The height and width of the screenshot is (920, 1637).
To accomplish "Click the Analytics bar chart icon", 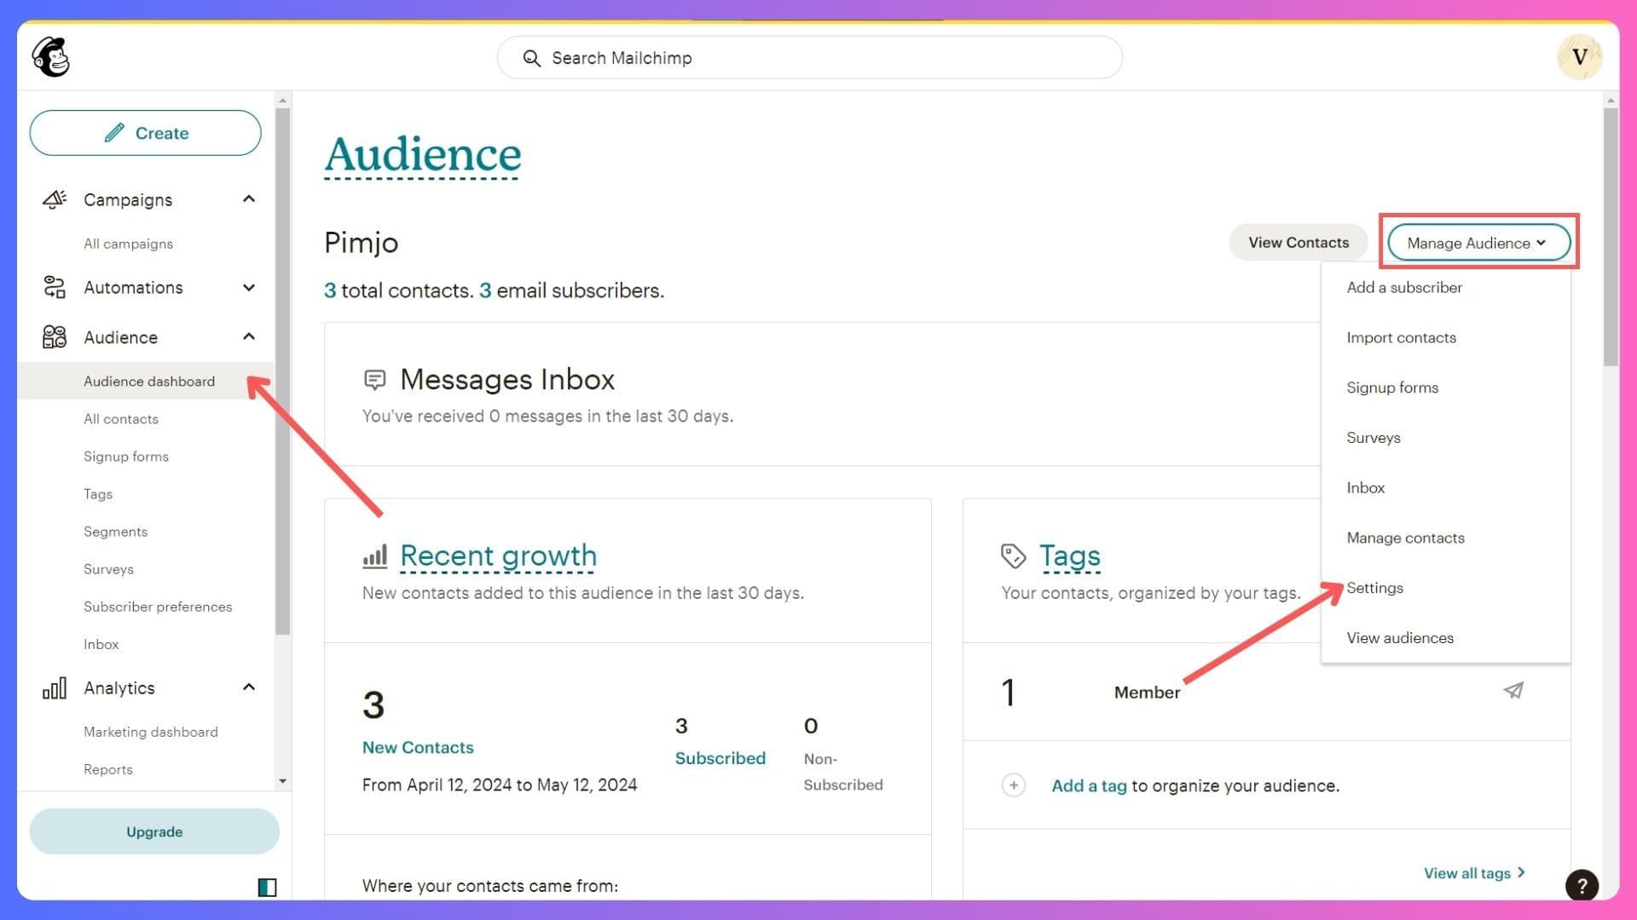I will point(55,688).
